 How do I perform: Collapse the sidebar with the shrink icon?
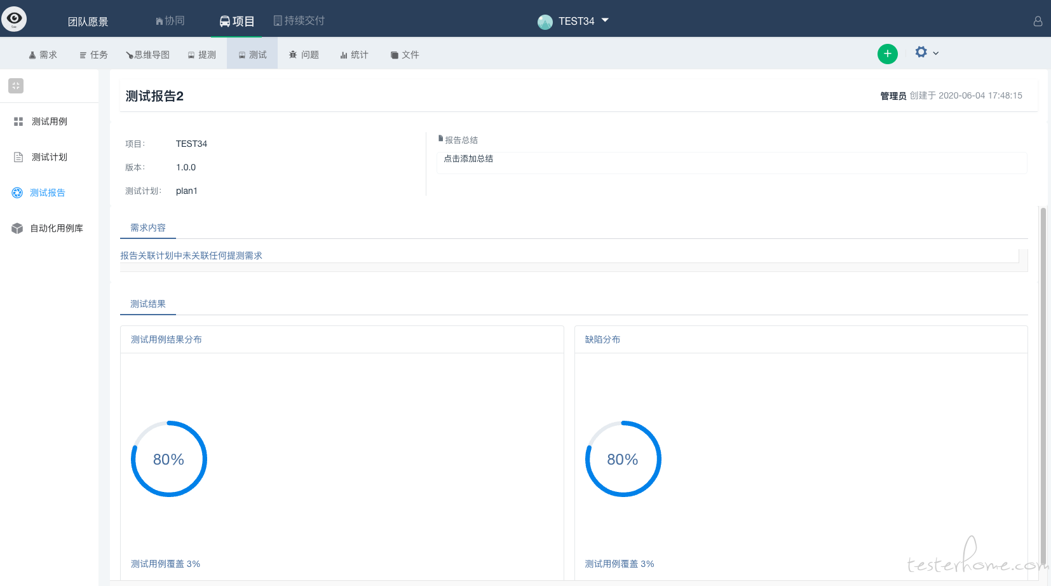click(16, 86)
